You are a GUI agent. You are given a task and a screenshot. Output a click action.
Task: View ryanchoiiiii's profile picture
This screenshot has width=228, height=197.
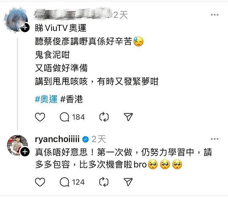pos(17,145)
